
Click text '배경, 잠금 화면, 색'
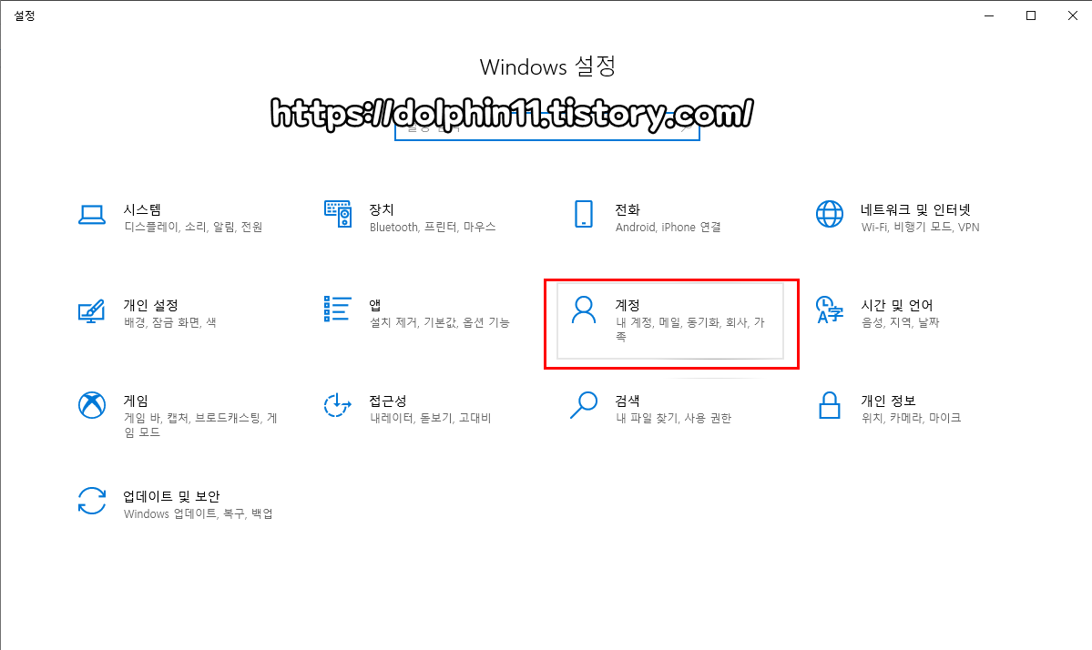170,322
